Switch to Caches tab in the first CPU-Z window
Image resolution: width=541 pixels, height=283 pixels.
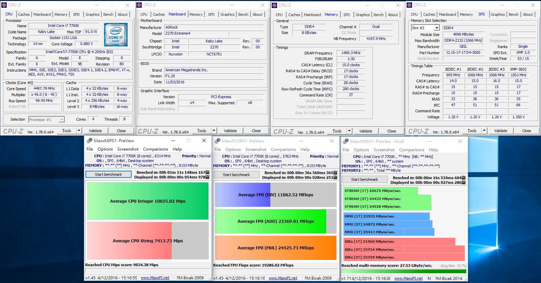(24, 14)
